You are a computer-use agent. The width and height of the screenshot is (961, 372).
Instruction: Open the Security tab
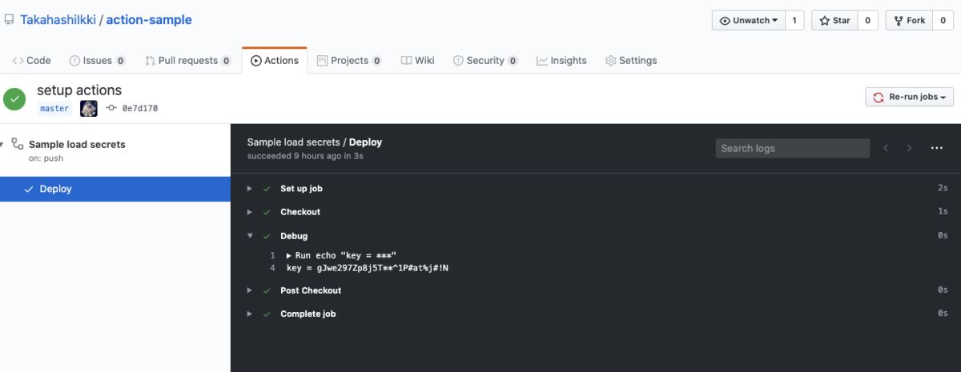(485, 60)
